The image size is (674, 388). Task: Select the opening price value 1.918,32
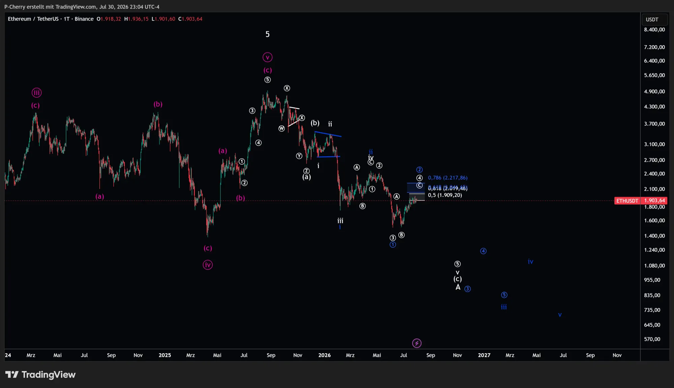(111, 19)
